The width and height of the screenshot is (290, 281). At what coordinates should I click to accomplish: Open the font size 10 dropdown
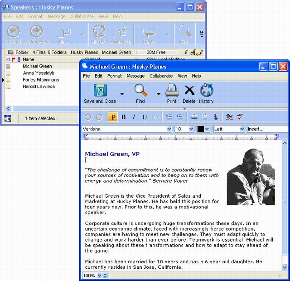191,129
